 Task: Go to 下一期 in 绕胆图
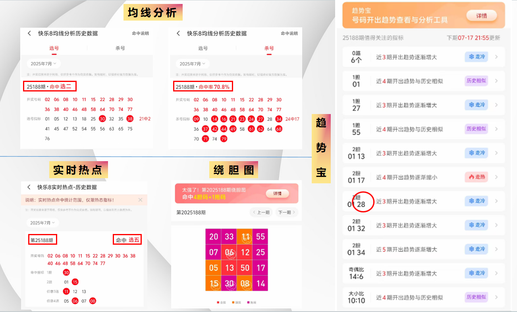[287, 213]
